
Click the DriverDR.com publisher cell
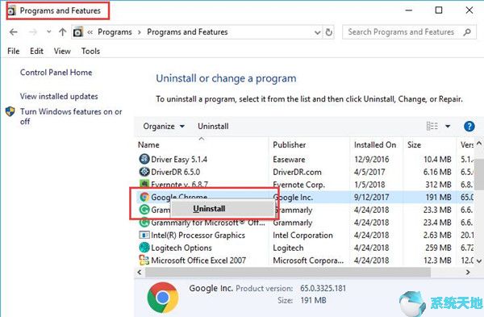(x=297, y=172)
